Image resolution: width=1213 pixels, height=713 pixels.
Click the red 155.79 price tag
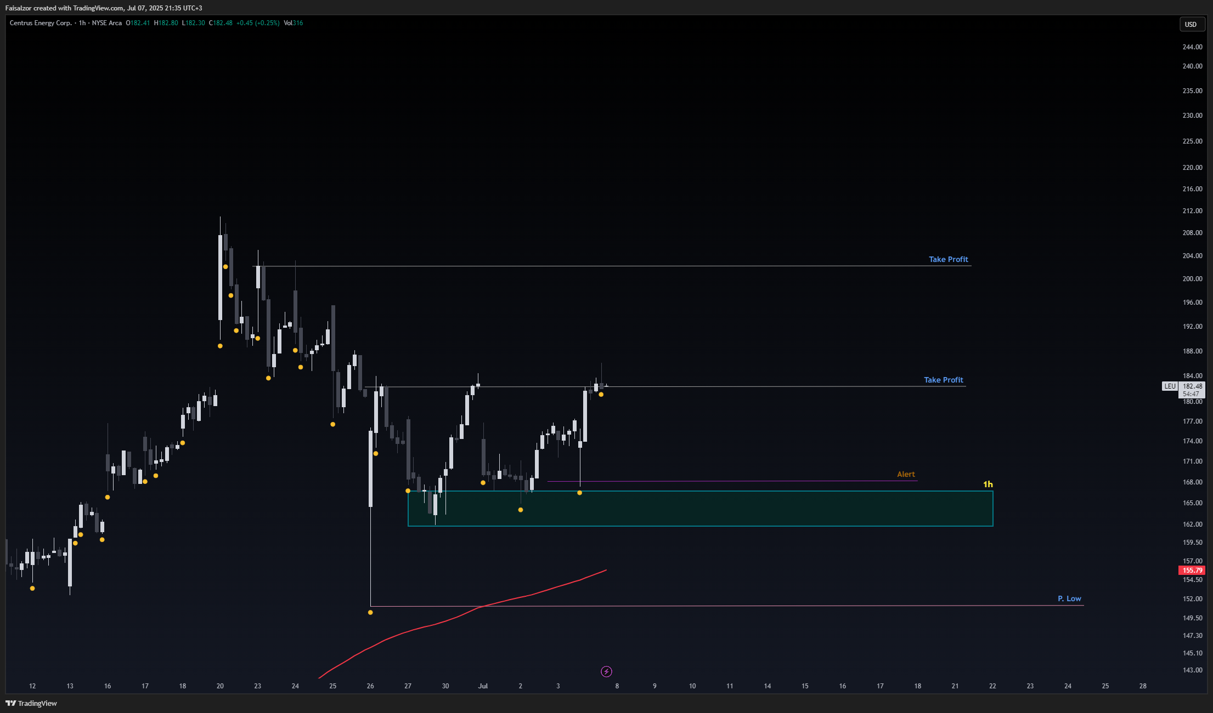(x=1192, y=571)
